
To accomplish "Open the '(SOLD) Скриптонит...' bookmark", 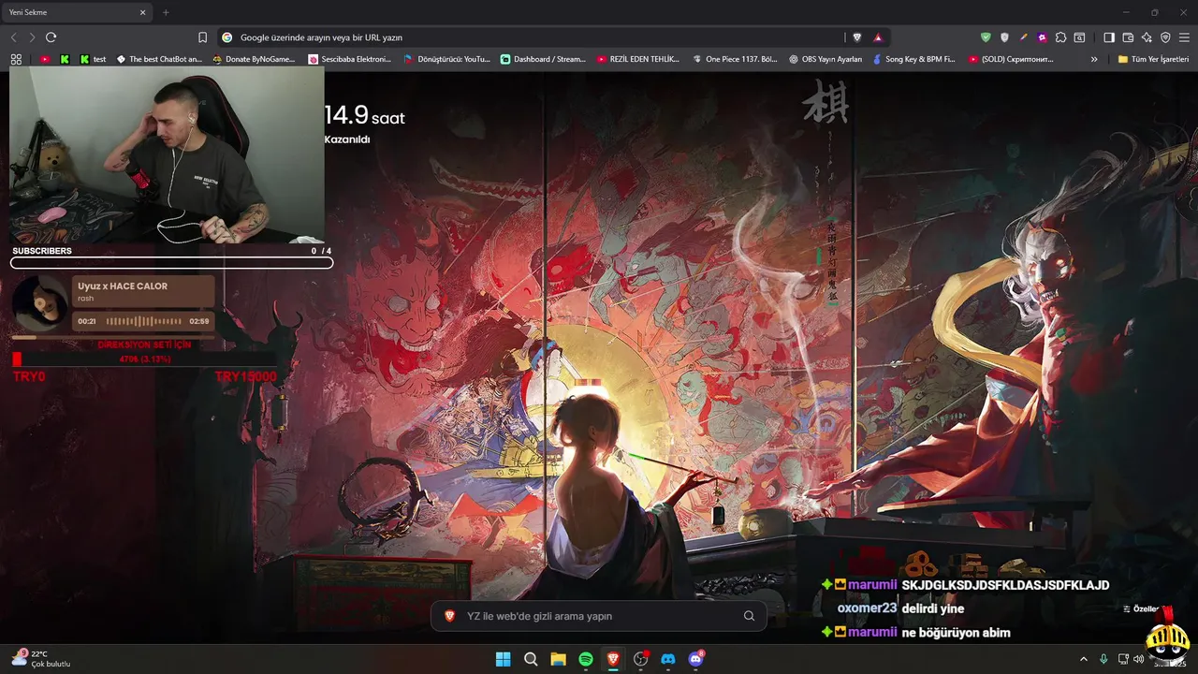I will (x=1011, y=59).
